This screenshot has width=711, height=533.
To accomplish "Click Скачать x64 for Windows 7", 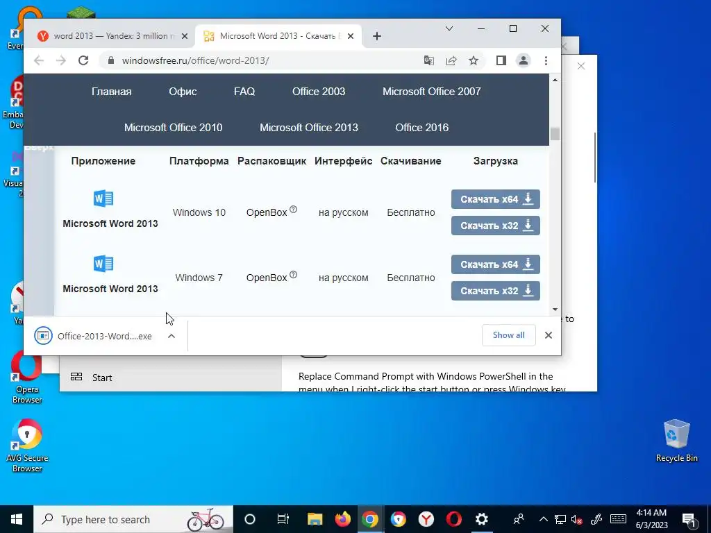I will pos(496,264).
